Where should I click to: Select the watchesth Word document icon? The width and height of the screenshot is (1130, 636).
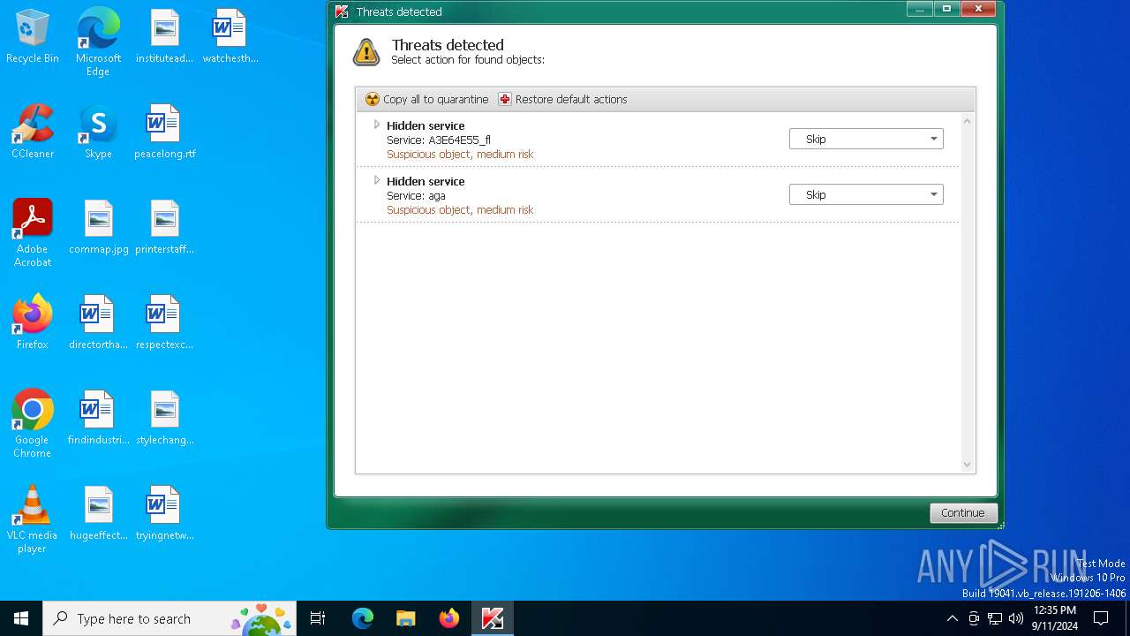[x=230, y=36]
